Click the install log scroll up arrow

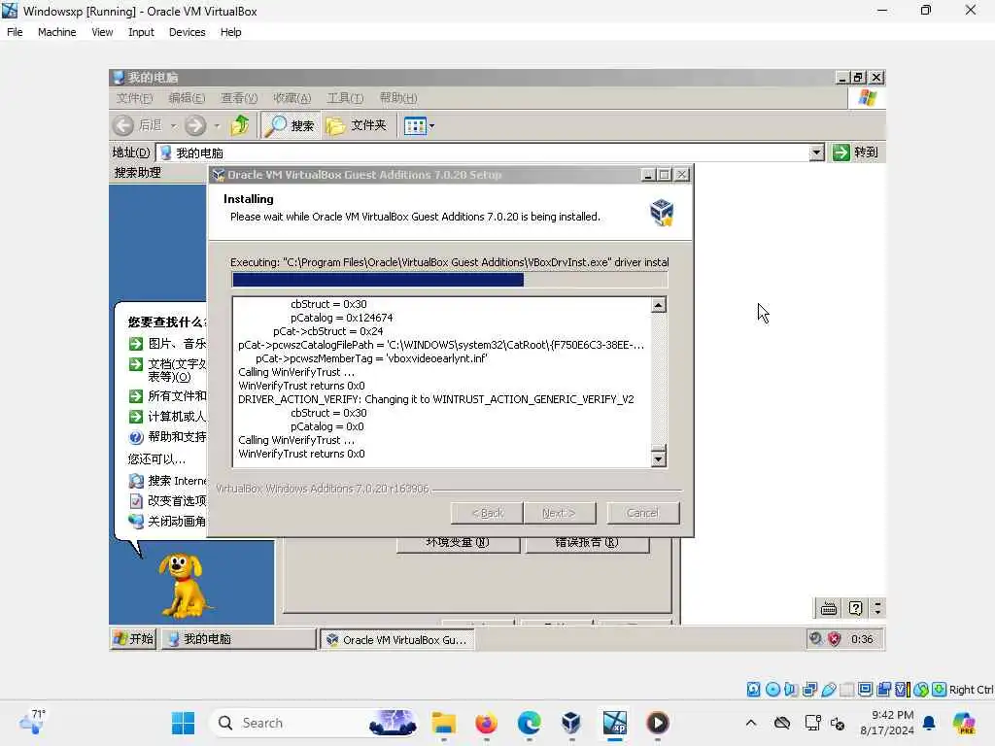coord(659,305)
